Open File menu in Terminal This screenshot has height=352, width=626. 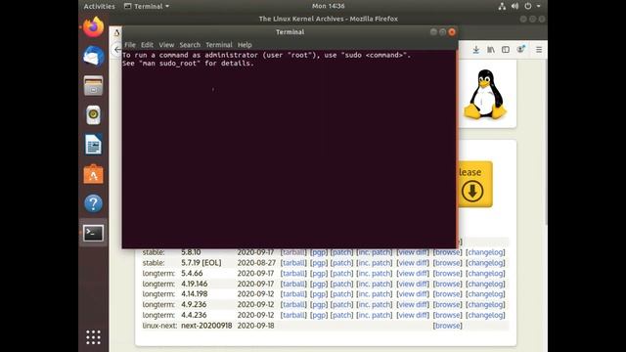130,45
